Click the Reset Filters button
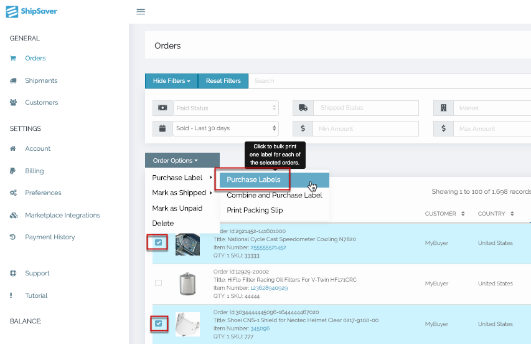Screen dimensions: 531x344 (x=223, y=81)
